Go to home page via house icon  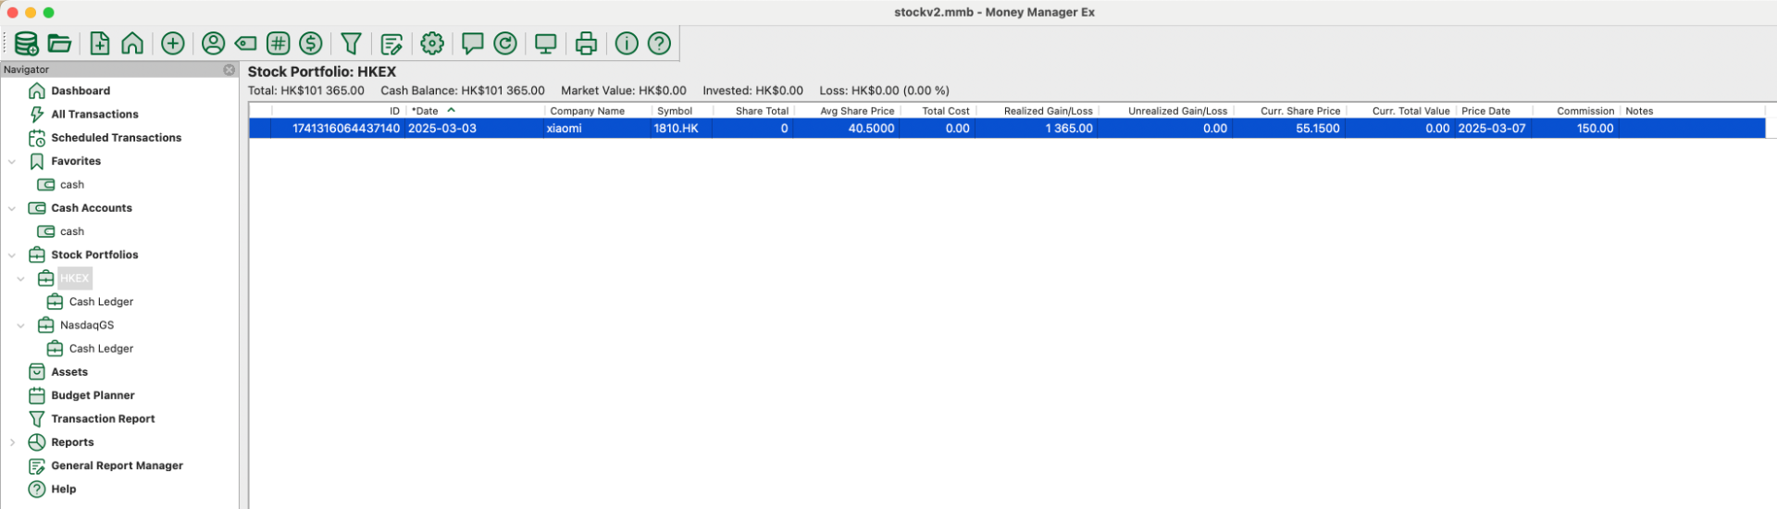point(132,43)
